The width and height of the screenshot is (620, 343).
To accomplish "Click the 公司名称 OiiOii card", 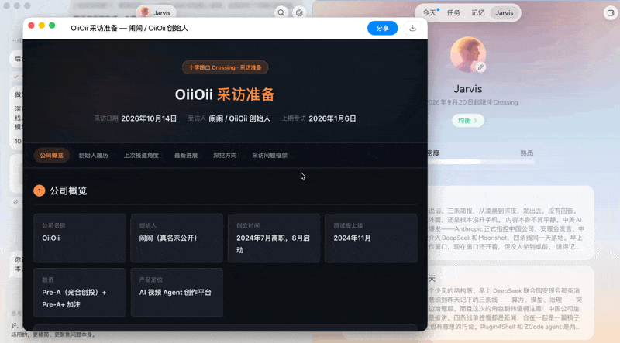I will (80, 238).
